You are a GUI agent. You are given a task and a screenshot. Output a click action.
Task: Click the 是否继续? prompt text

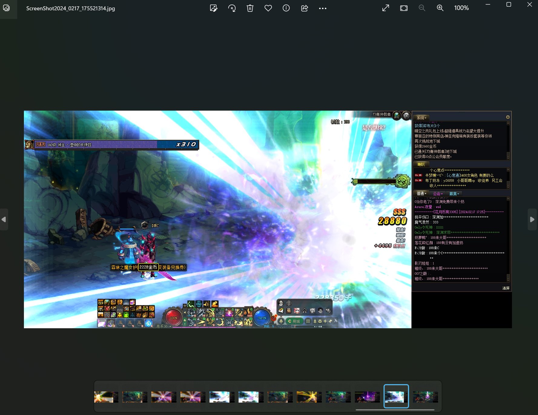[374, 128]
